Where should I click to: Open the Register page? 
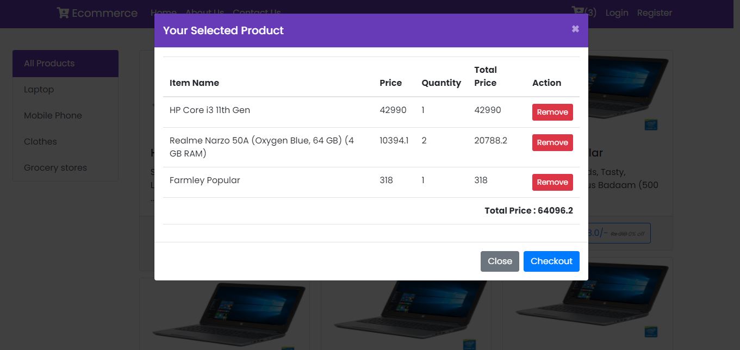click(654, 12)
